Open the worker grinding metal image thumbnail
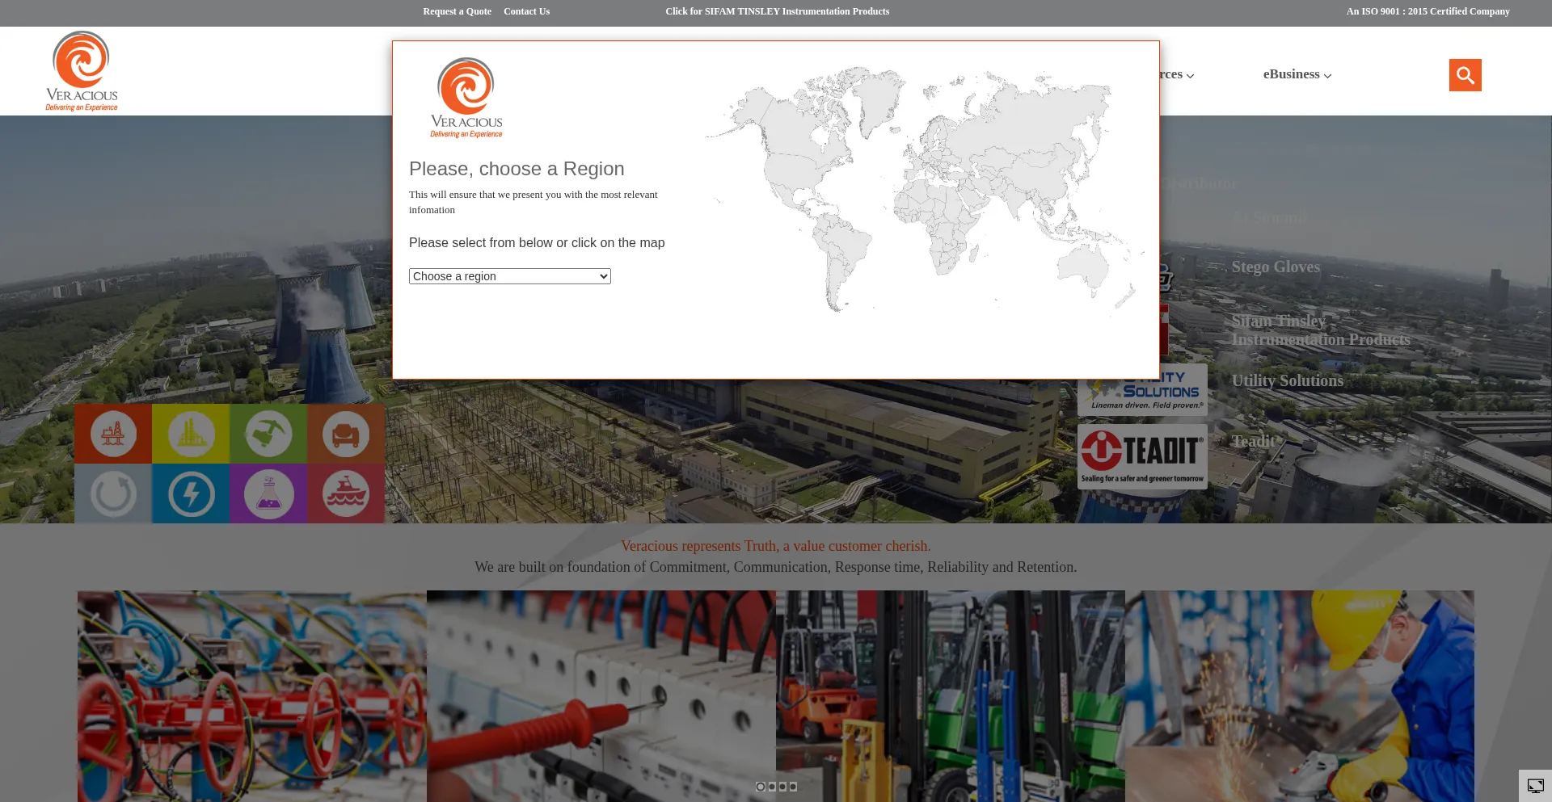1552x802 pixels. 1300,696
